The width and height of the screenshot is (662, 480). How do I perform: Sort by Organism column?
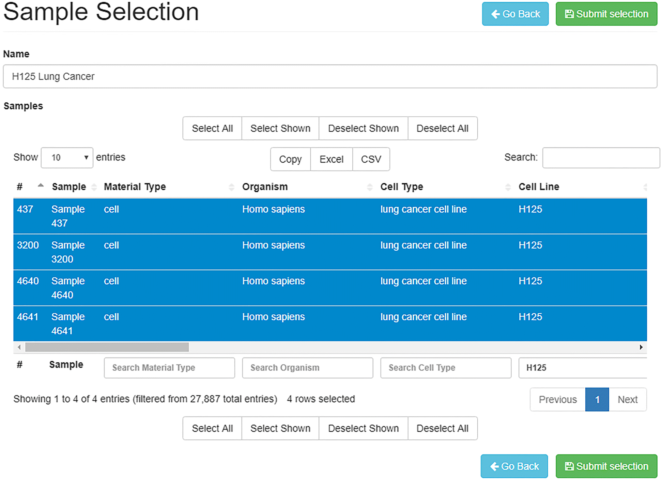click(x=307, y=186)
